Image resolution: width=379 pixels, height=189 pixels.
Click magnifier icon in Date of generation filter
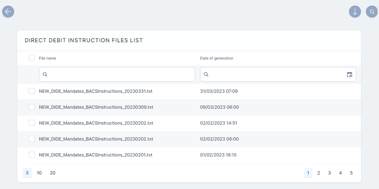(206, 74)
